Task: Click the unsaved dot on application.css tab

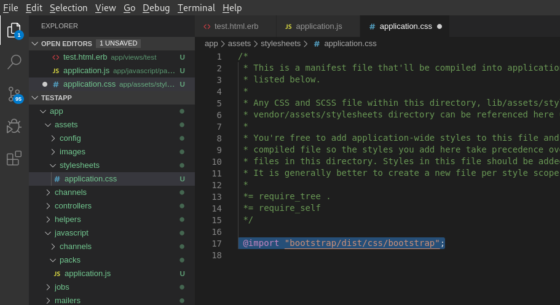Action: [439, 26]
